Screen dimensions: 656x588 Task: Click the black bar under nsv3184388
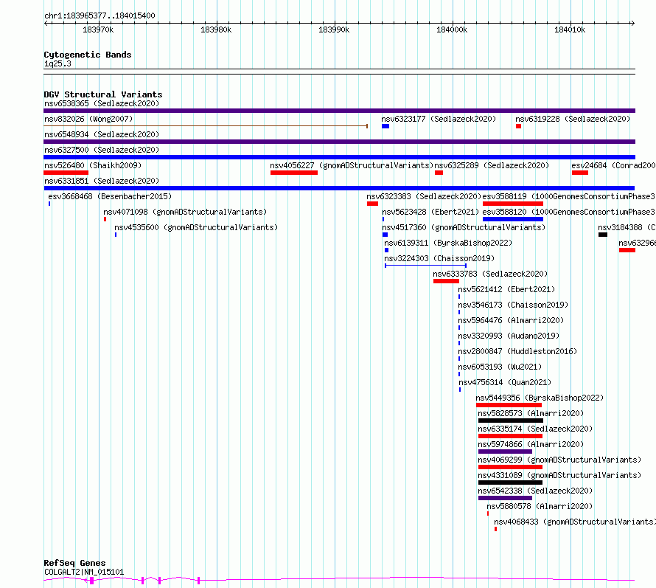point(602,235)
